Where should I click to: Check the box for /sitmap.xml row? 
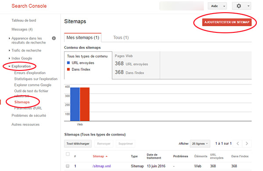(68, 166)
